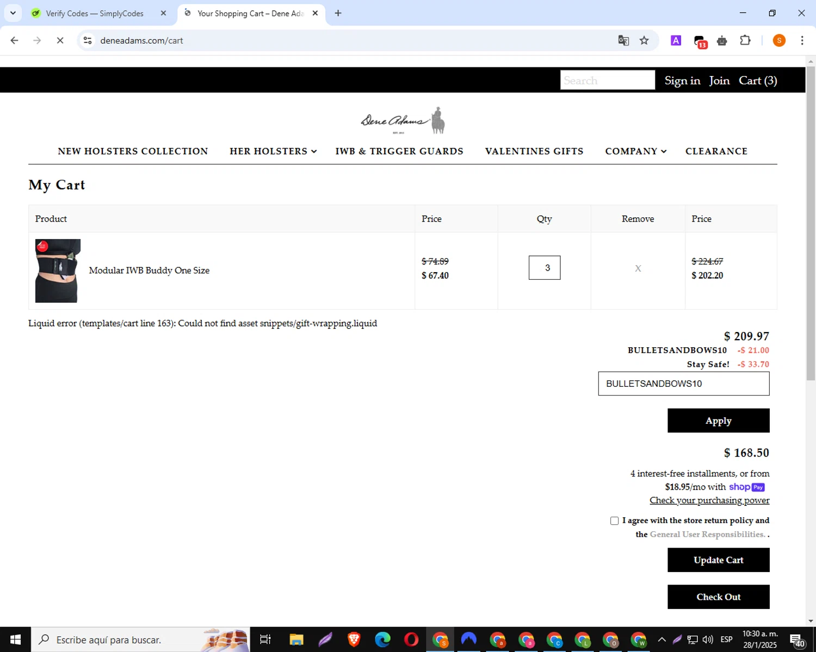Image resolution: width=816 pixels, height=652 pixels.
Task: Open the NordVPN icon in the taskbar
Action: [x=468, y=640]
